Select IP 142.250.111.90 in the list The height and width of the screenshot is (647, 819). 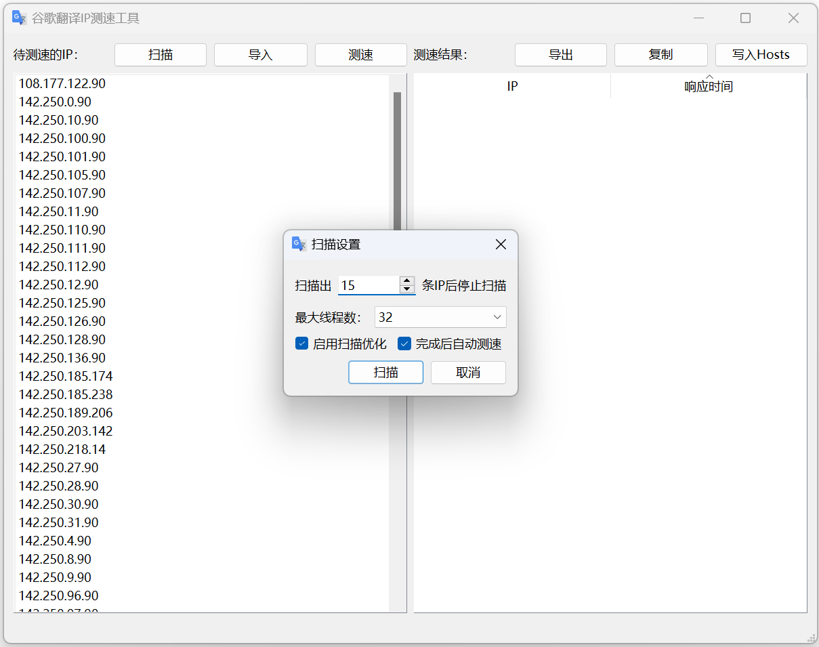tap(62, 248)
